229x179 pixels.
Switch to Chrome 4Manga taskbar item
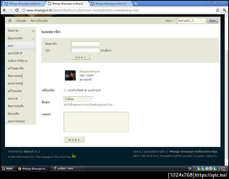(x=33, y=169)
